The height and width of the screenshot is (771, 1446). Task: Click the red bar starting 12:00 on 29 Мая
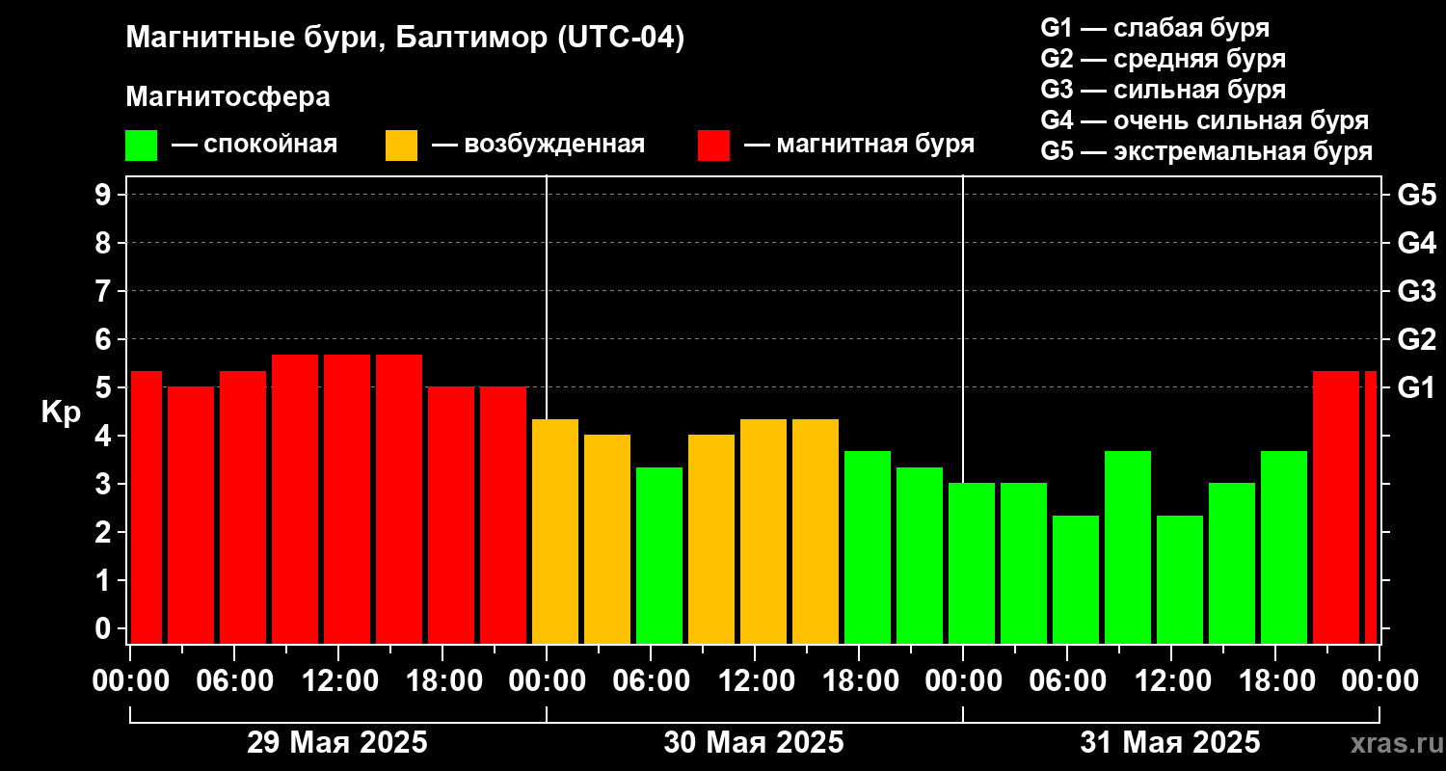pos(347,499)
